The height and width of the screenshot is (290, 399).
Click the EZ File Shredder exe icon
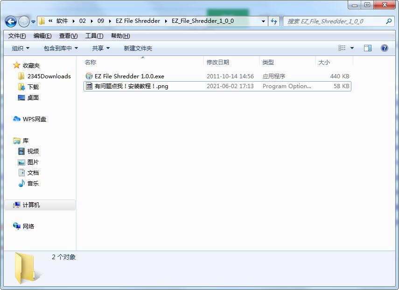click(x=89, y=76)
